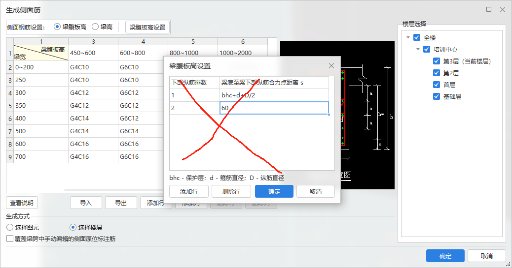Uncheck 第3层 (当前楼层) checkbox
Screen dimensions: 512x268
436,61
